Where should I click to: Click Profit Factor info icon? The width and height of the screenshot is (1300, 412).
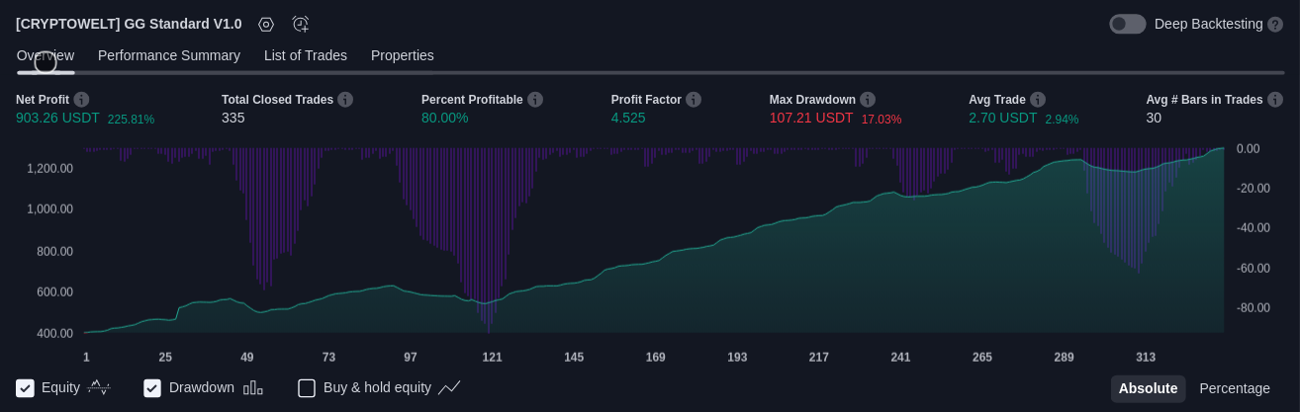click(x=694, y=100)
